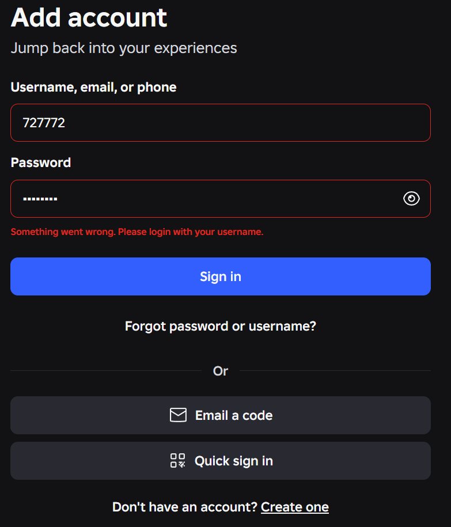Click the "Jump back into your experiences" subtitle
This screenshot has height=527, width=451.
(124, 48)
